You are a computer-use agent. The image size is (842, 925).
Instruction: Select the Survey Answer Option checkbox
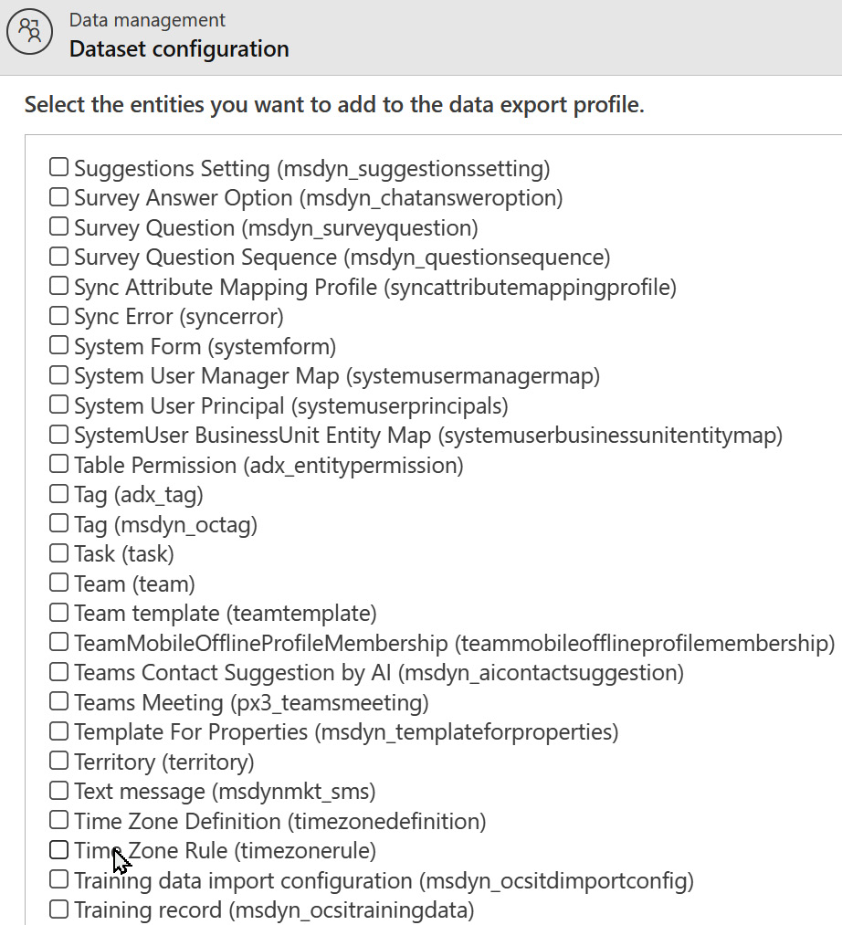click(x=58, y=196)
